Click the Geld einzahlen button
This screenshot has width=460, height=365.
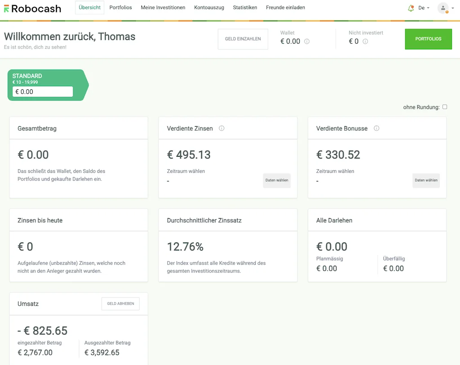[243, 39]
